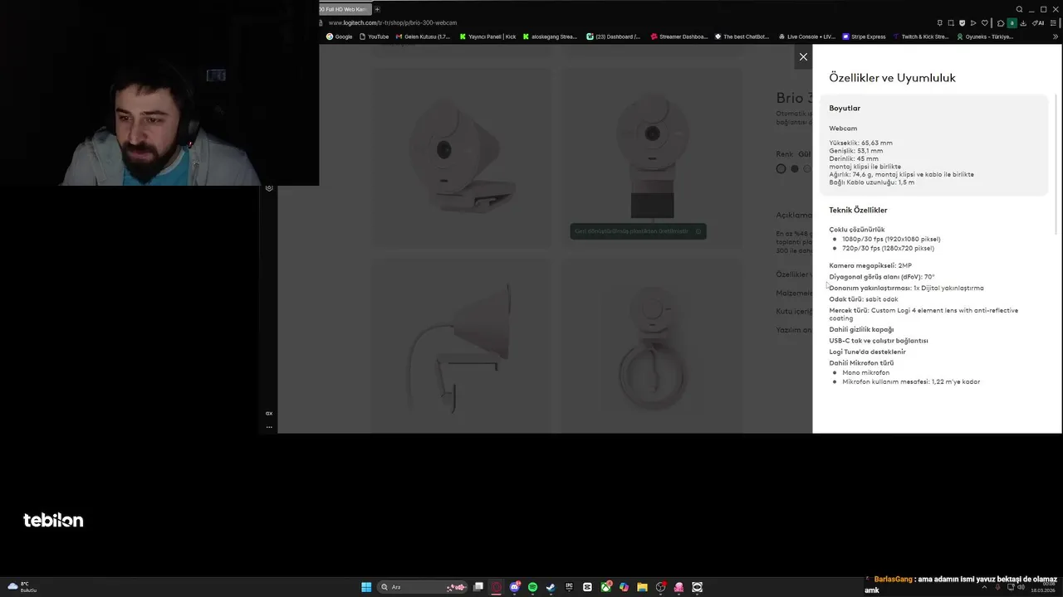Image resolution: width=1063 pixels, height=597 pixels.
Task: Click the Boyutlar section heading
Action: (845, 108)
